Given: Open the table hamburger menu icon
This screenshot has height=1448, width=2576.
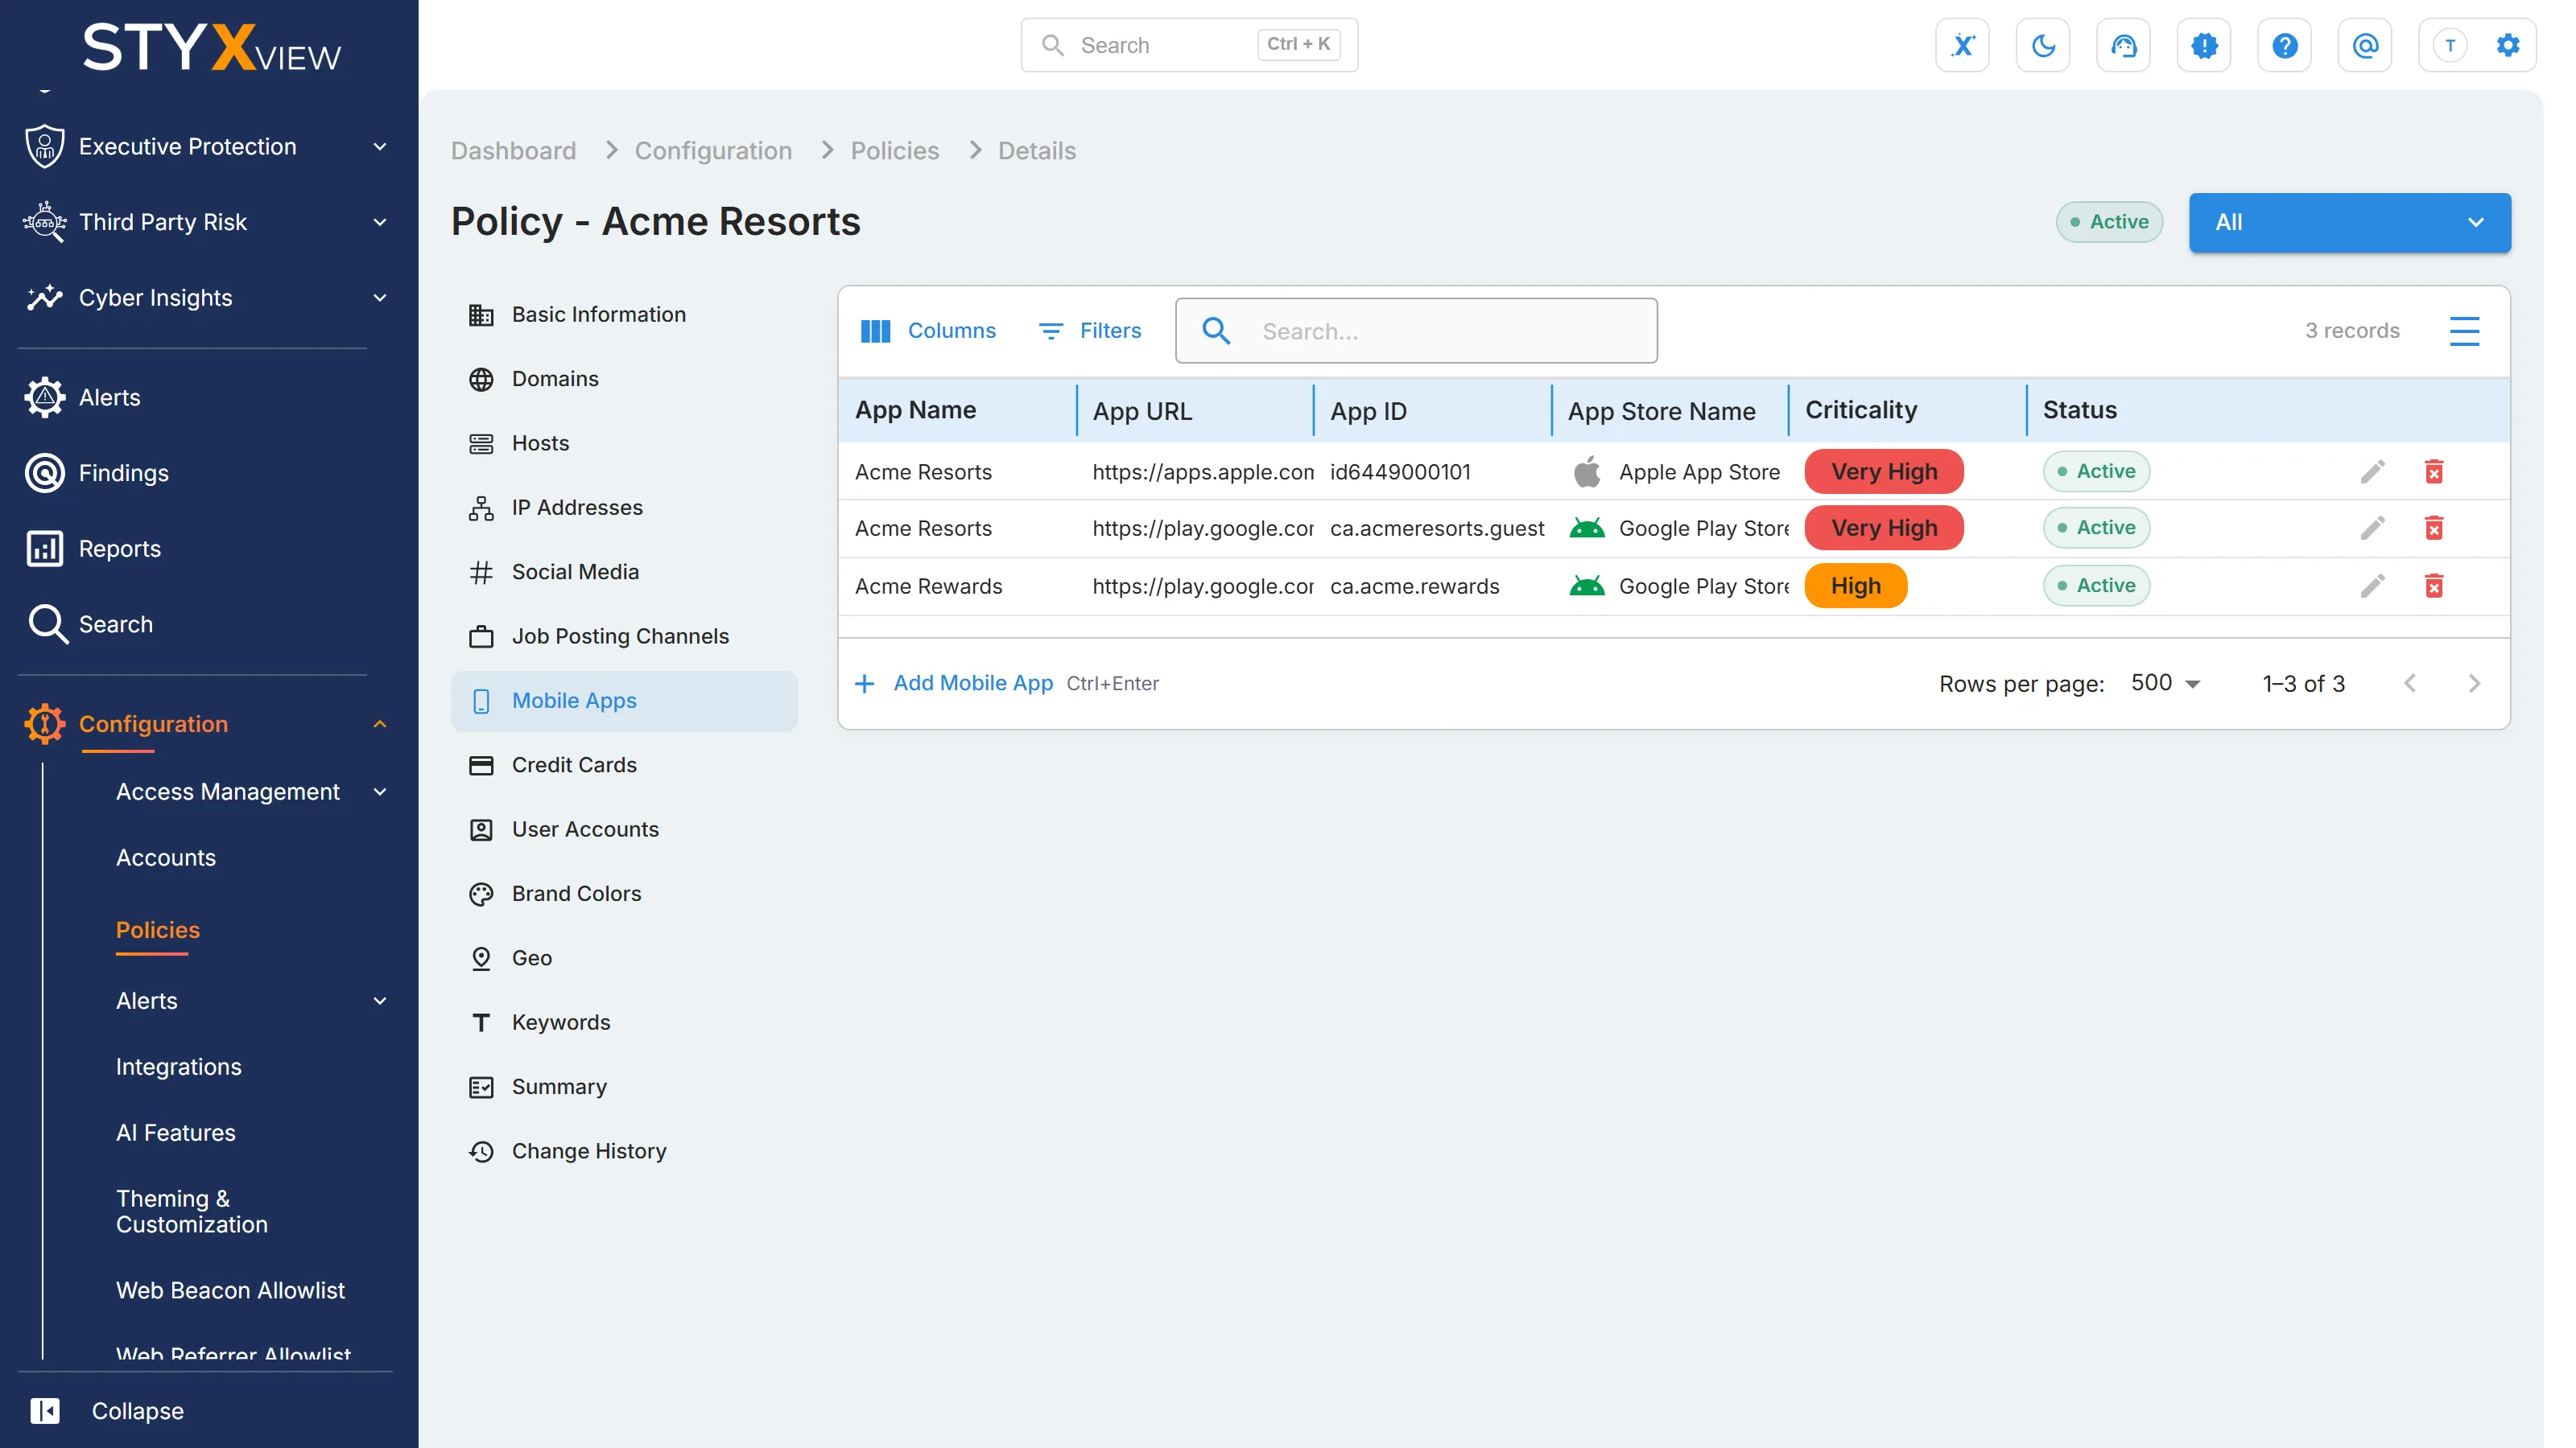Looking at the screenshot, I should point(2464,331).
